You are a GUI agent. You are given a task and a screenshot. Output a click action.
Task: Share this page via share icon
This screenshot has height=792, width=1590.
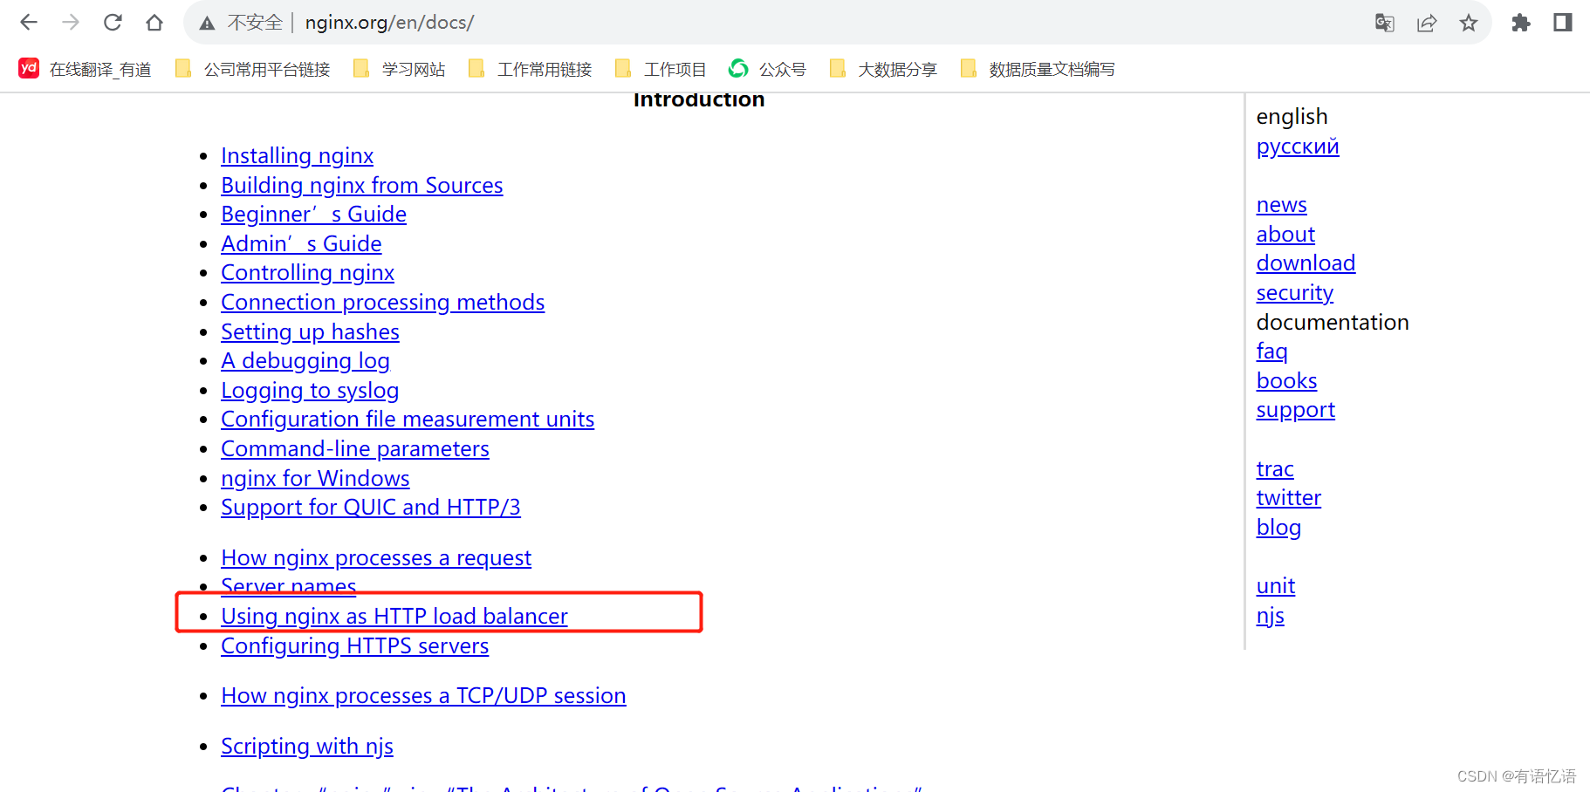click(1427, 23)
